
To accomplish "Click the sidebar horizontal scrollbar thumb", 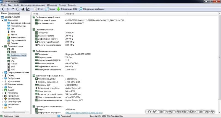I will [14, 112].
